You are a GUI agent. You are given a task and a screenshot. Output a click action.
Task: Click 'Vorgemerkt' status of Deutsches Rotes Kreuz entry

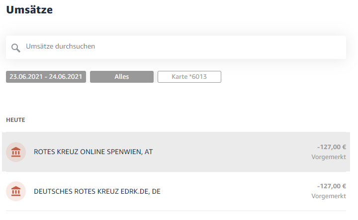click(329, 196)
